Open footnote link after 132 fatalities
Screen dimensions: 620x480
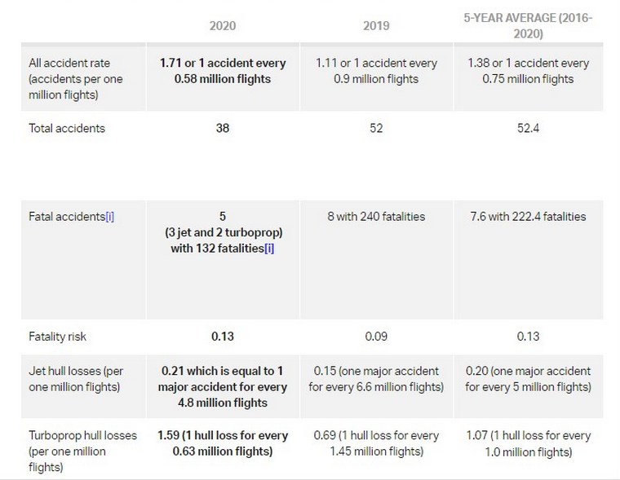pos(268,248)
